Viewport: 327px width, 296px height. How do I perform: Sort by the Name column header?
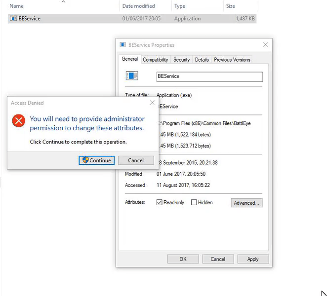click(16, 6)
